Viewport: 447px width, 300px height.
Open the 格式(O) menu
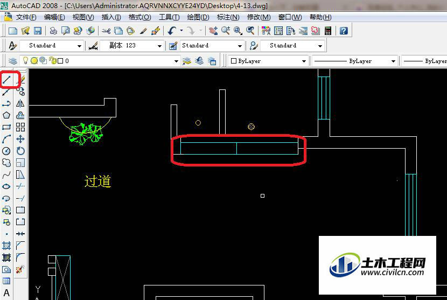(139, 17)
